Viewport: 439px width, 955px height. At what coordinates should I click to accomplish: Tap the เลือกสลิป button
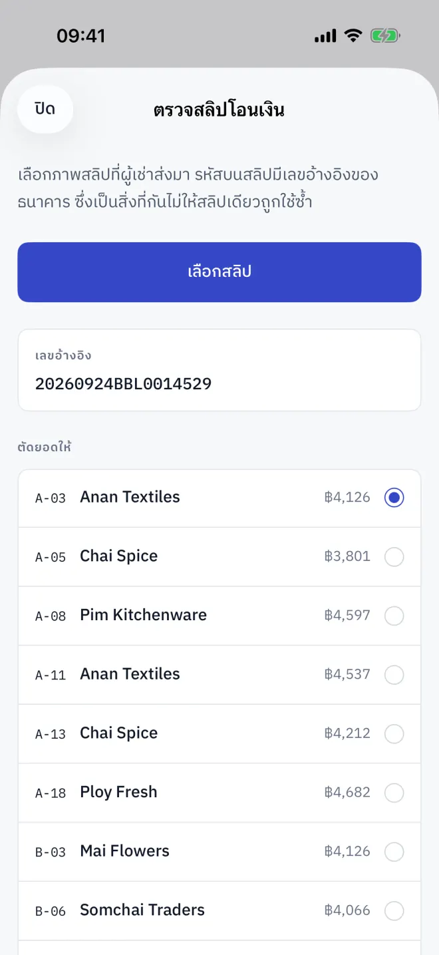pos(219,272)
